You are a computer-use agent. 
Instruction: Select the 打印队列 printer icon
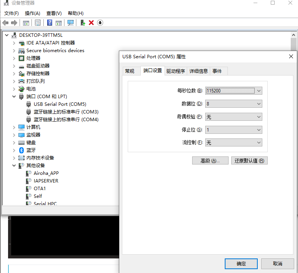point(21,81)
